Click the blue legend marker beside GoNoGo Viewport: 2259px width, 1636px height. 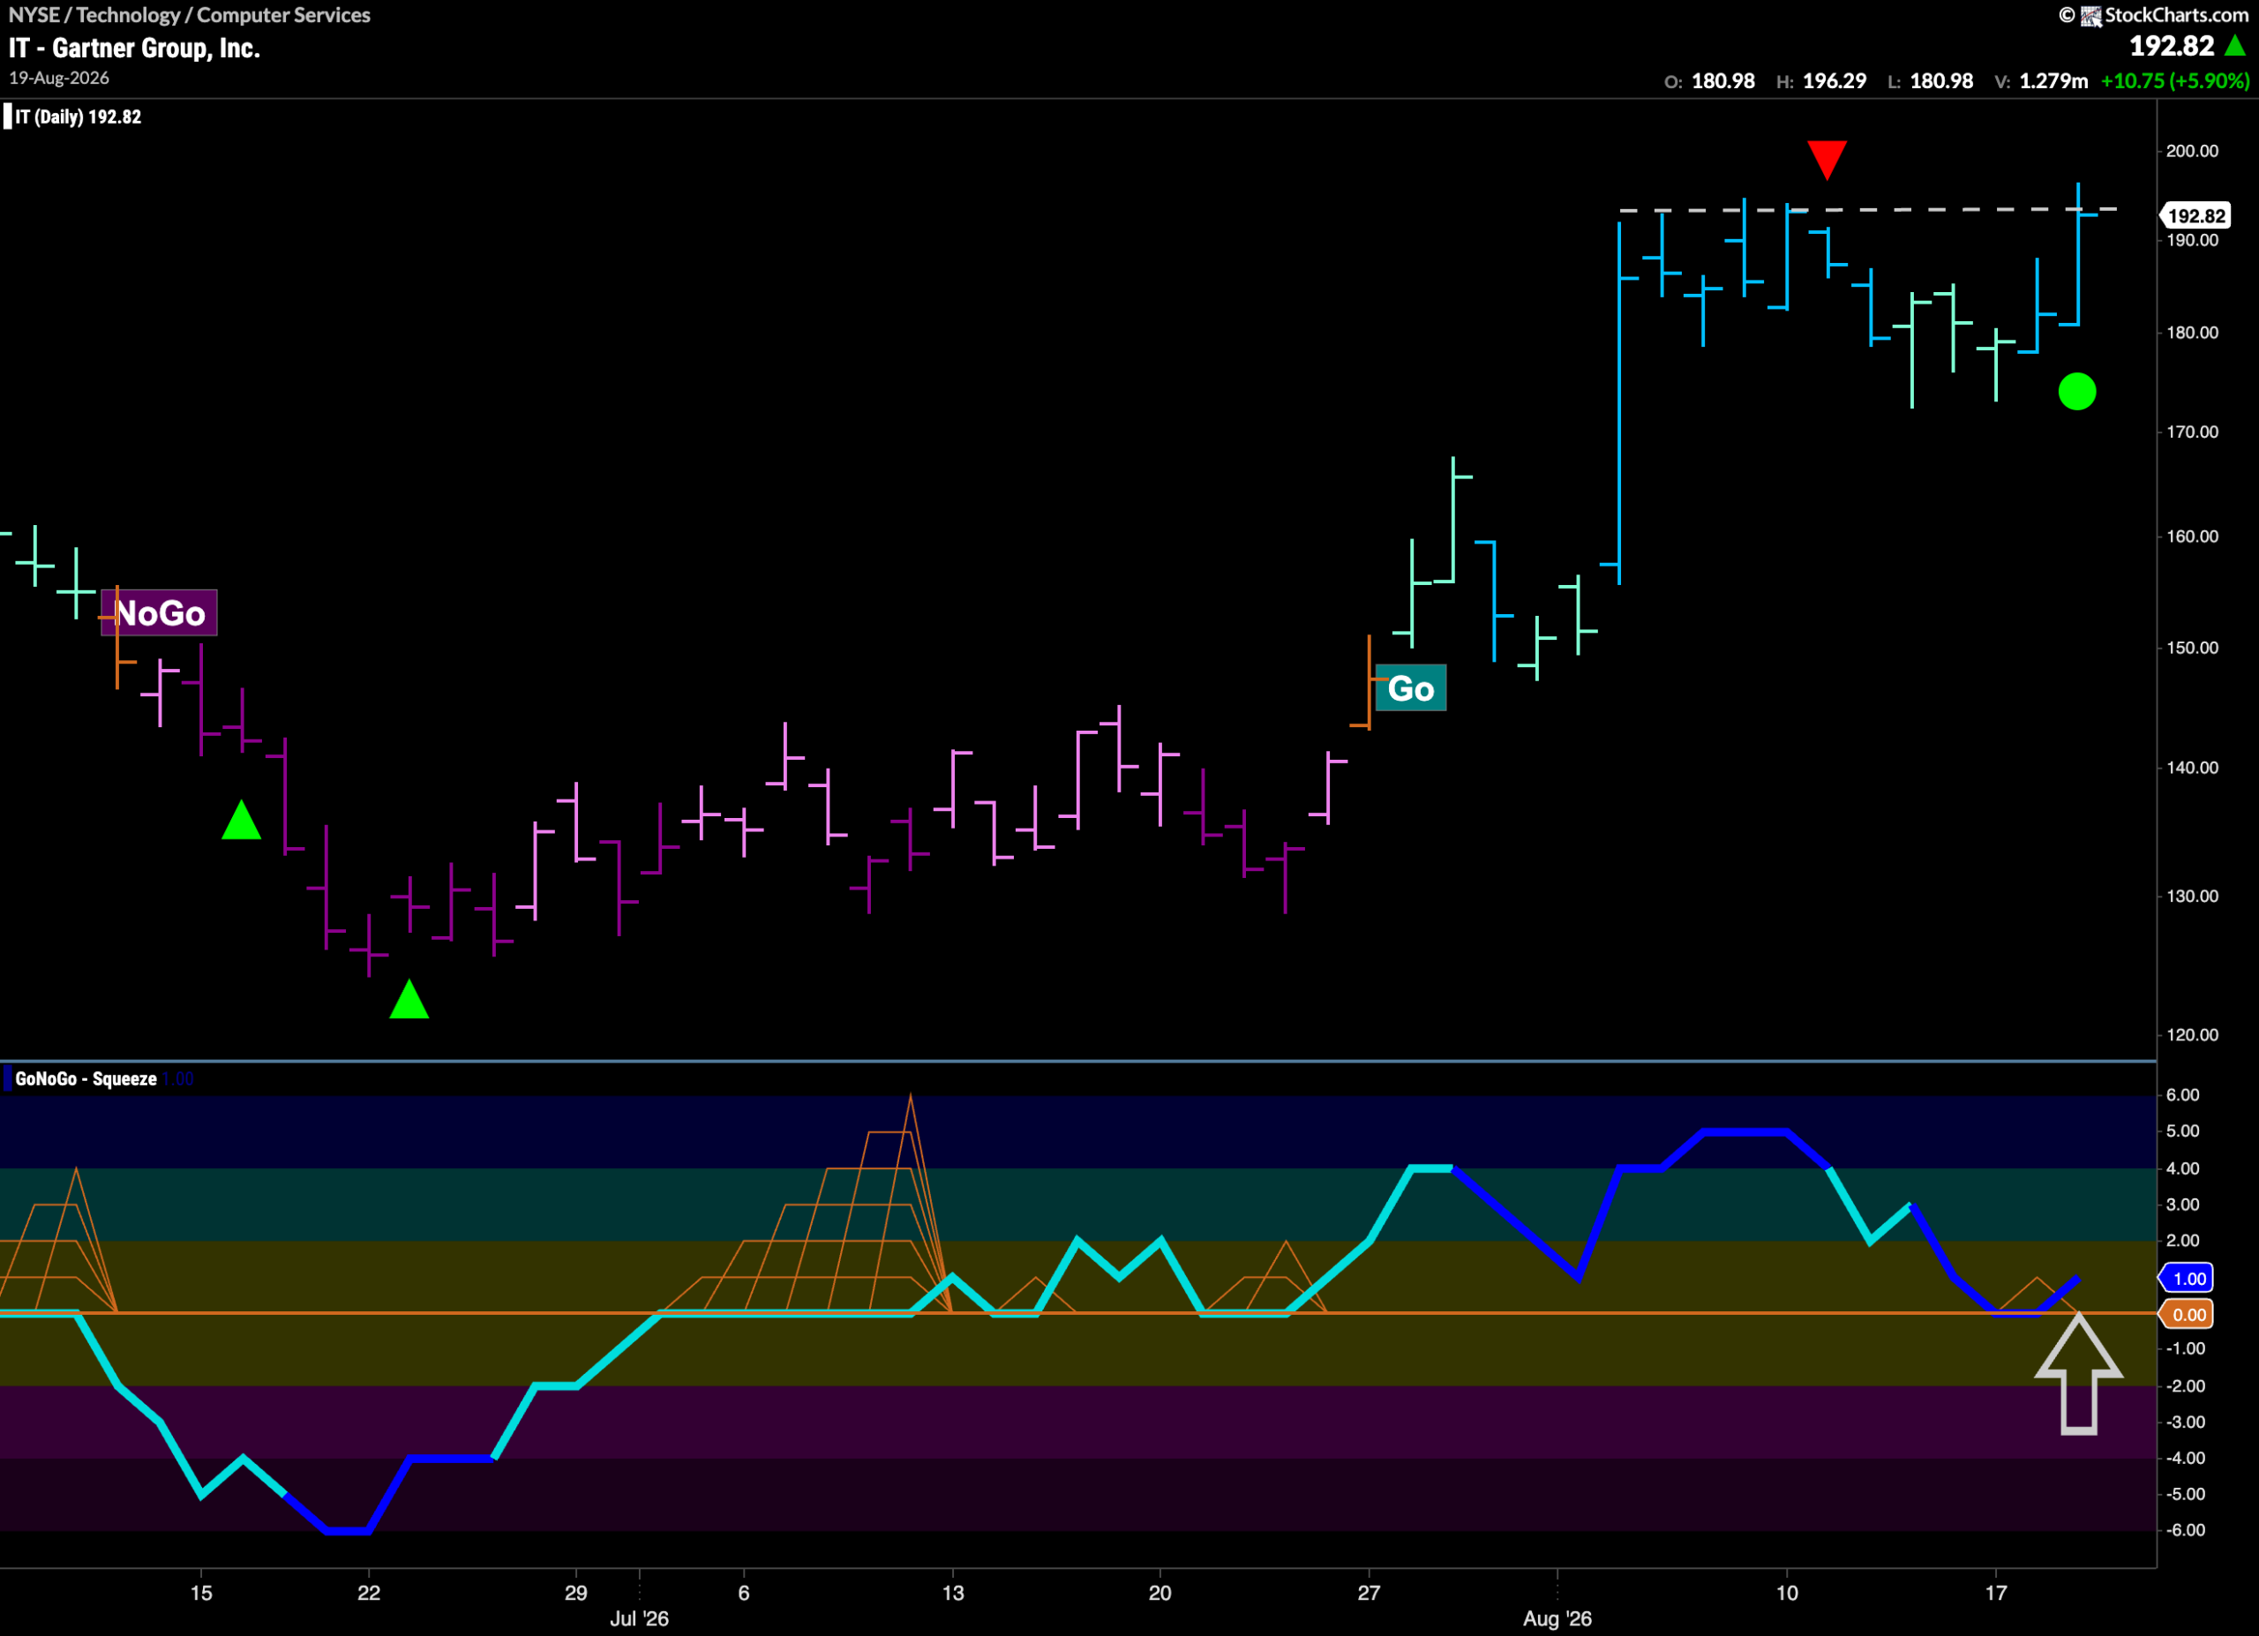pyautogui.click(x=8, y=1078)
